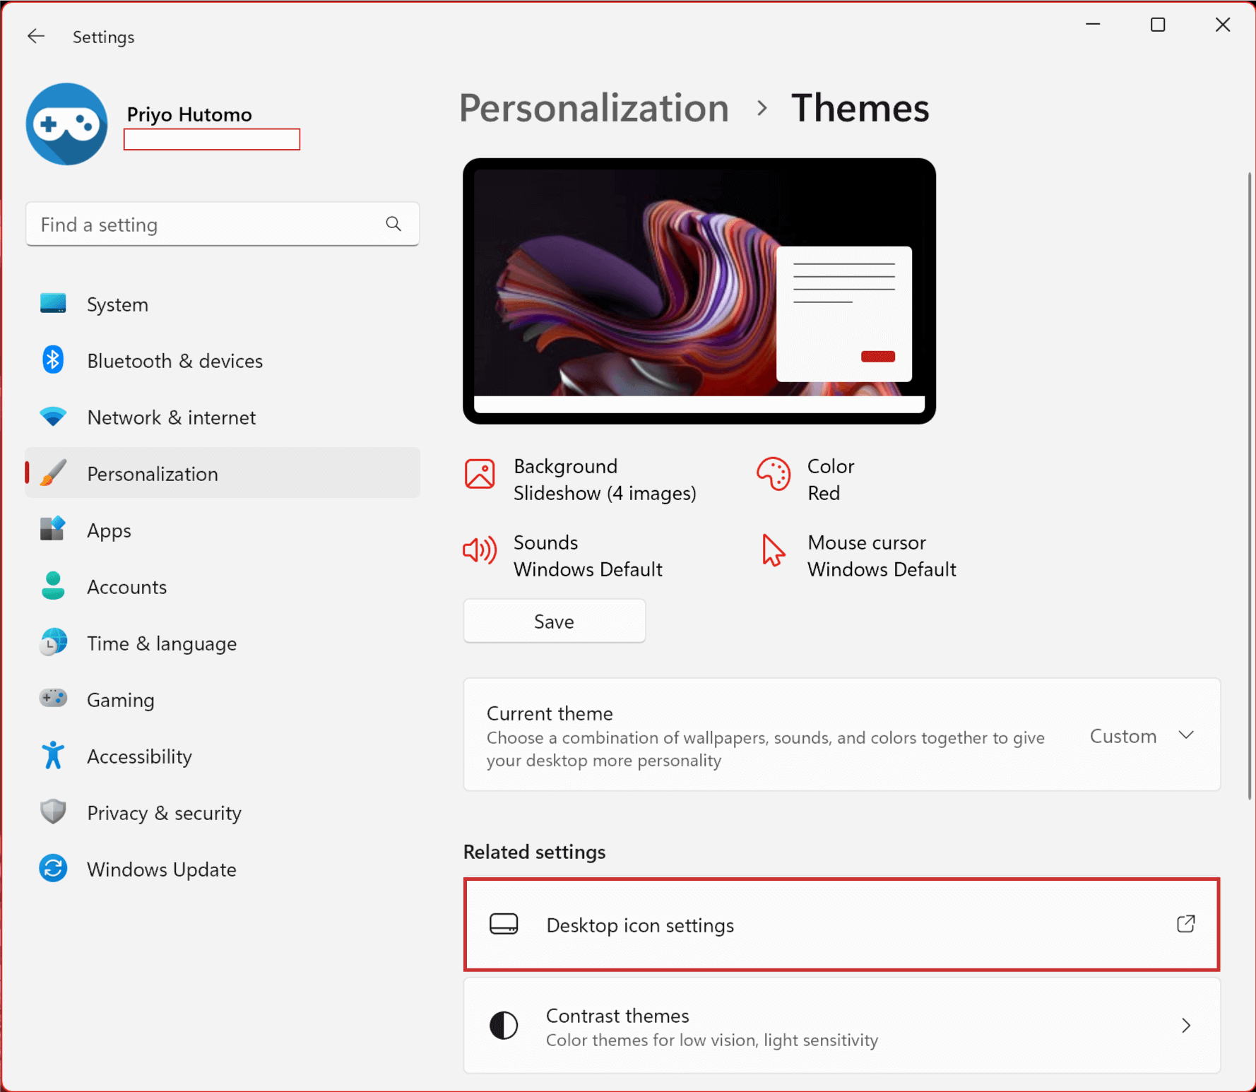
Task: Click the Desktop icon settings monitor icon
Action: (x=504, y=924)
